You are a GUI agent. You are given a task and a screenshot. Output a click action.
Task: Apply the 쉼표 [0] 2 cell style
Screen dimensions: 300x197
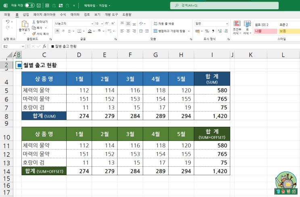tap(266, 25)
